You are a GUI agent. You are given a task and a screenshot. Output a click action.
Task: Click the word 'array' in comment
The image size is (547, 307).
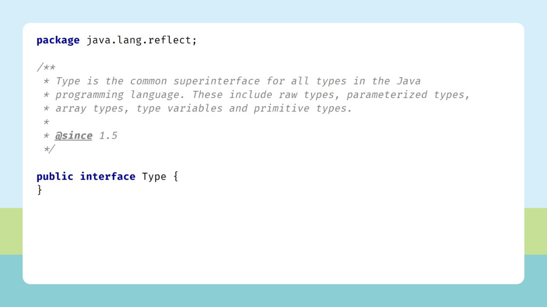[x=71, y=109]
